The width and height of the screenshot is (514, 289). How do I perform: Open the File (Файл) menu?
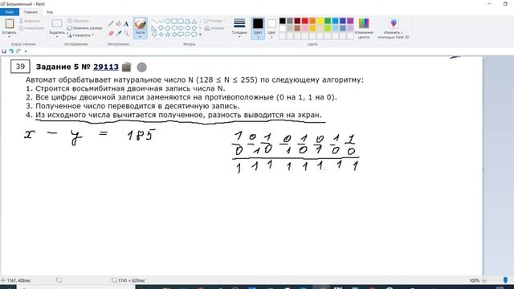10,12
